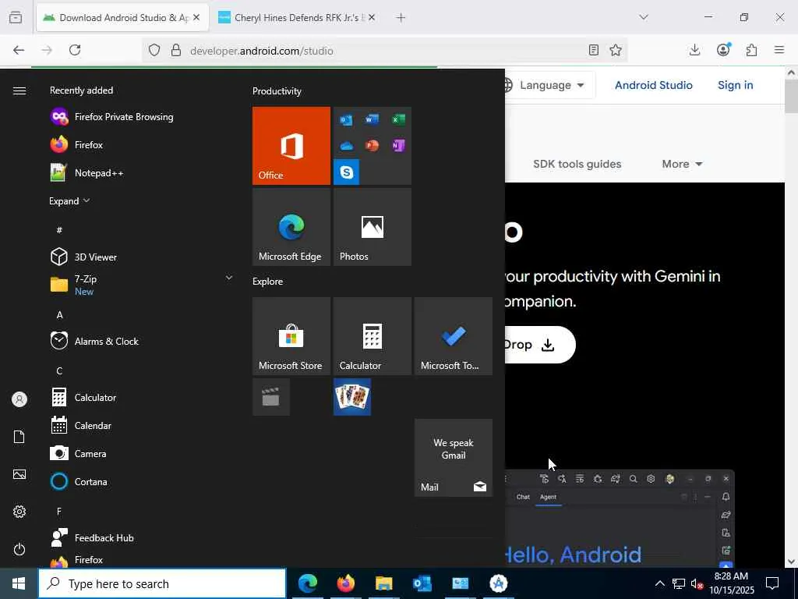This screenshot has height=599, width=798.
Task: Open the Microsoft To Do tile
Action: pyautogui.click(x=454, y=336)
